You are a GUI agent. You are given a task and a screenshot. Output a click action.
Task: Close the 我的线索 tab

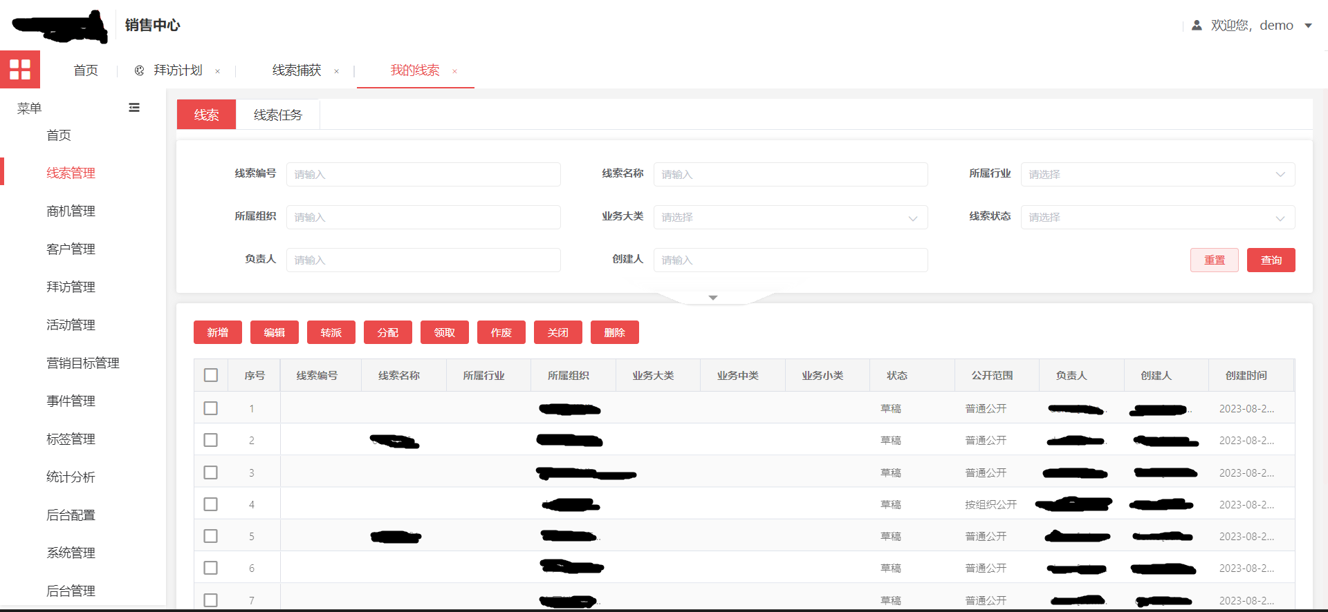click(x=454, y=71)
